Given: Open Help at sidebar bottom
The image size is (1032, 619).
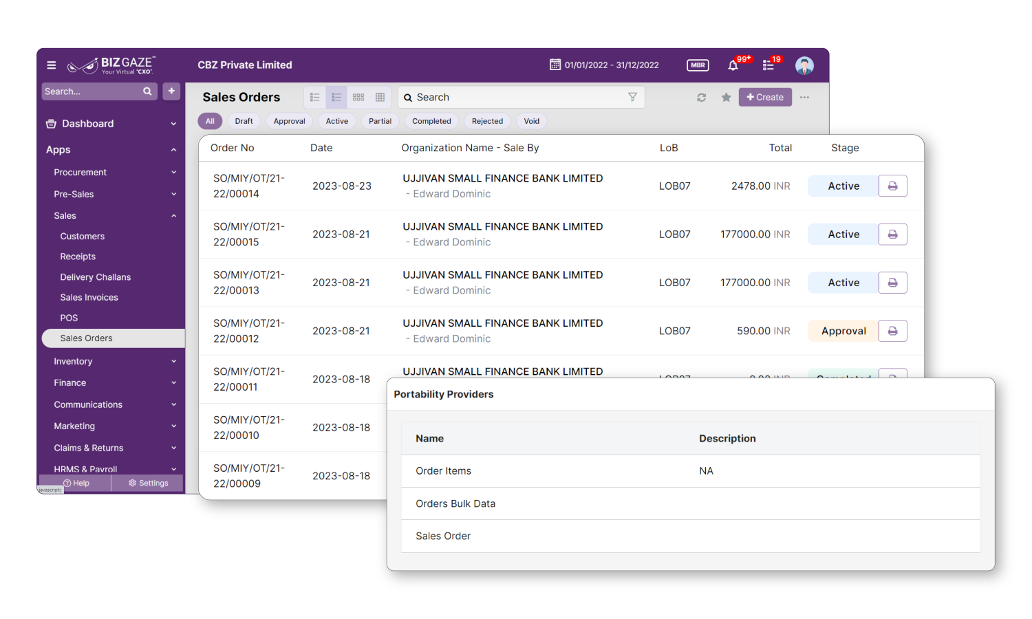Looking at the screenshot, I should (76, 484).
